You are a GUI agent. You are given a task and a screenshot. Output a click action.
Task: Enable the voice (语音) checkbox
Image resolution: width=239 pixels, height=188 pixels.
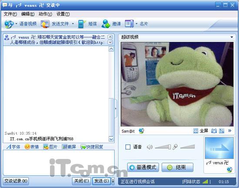(x=128, y=147)
